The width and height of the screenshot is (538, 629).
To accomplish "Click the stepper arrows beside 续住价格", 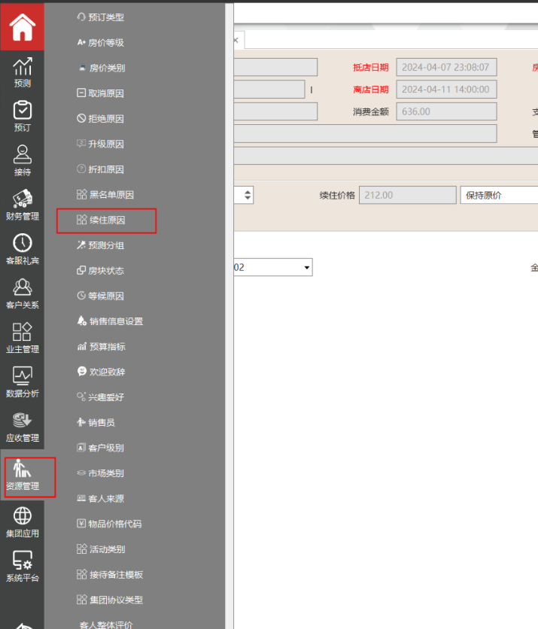I will click(248, 195).
